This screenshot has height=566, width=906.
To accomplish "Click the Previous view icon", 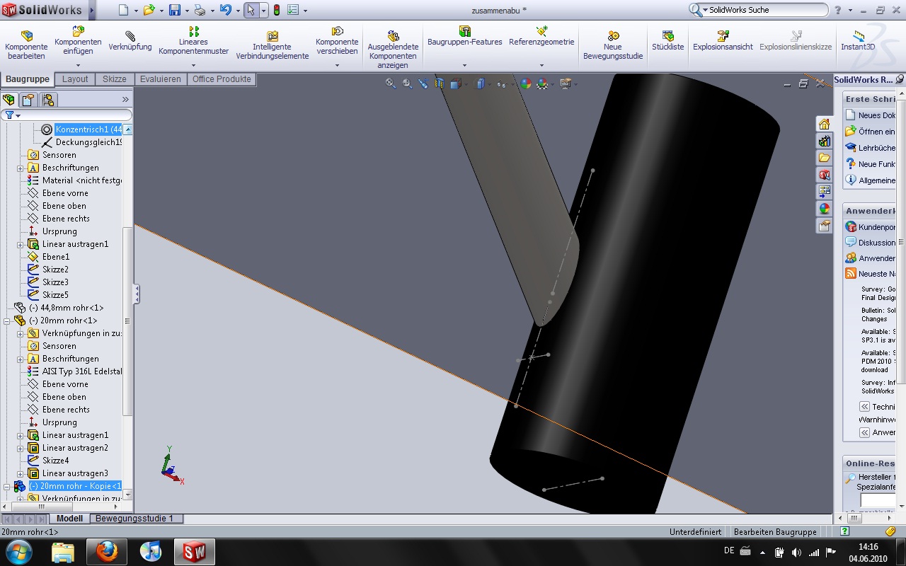I will (x=423, y=83).
